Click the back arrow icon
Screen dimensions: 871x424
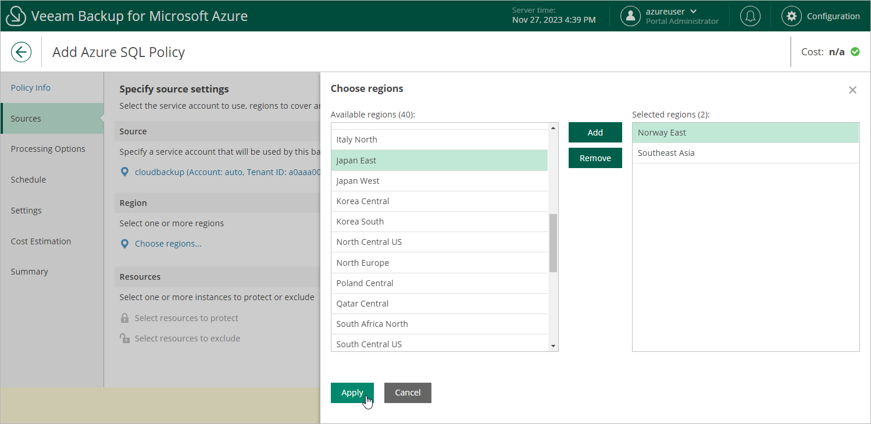pos(21,52)
